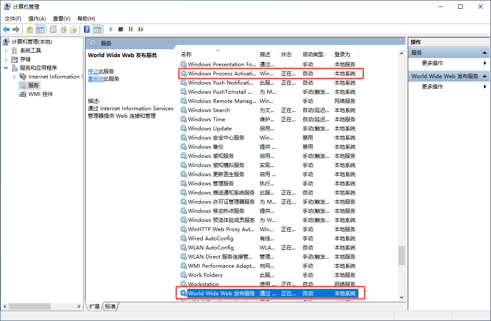Click the 计算机管理(本地) root node icon

[x=6, y=42]
